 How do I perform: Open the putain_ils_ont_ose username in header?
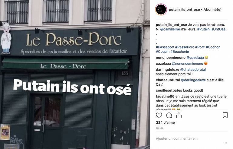[x=184, y=9]
